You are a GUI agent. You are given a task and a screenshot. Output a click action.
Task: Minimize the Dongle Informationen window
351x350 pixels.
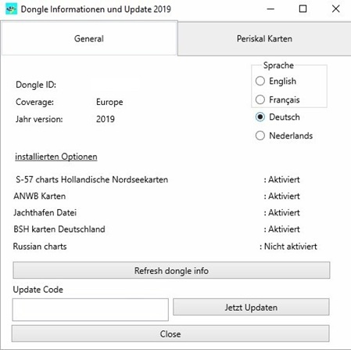pyautogui.click(x=270, y=9)
